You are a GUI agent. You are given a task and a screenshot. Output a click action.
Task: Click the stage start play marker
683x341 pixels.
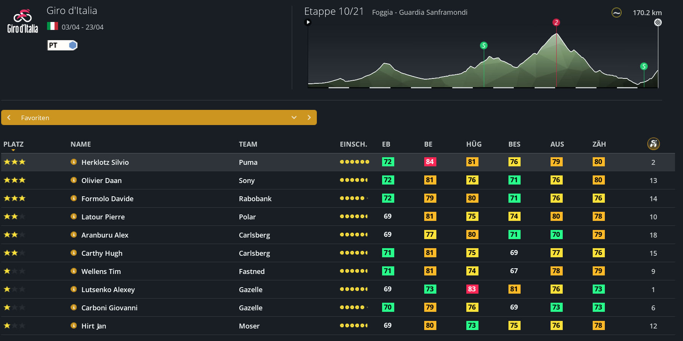(x=308, y=22)
